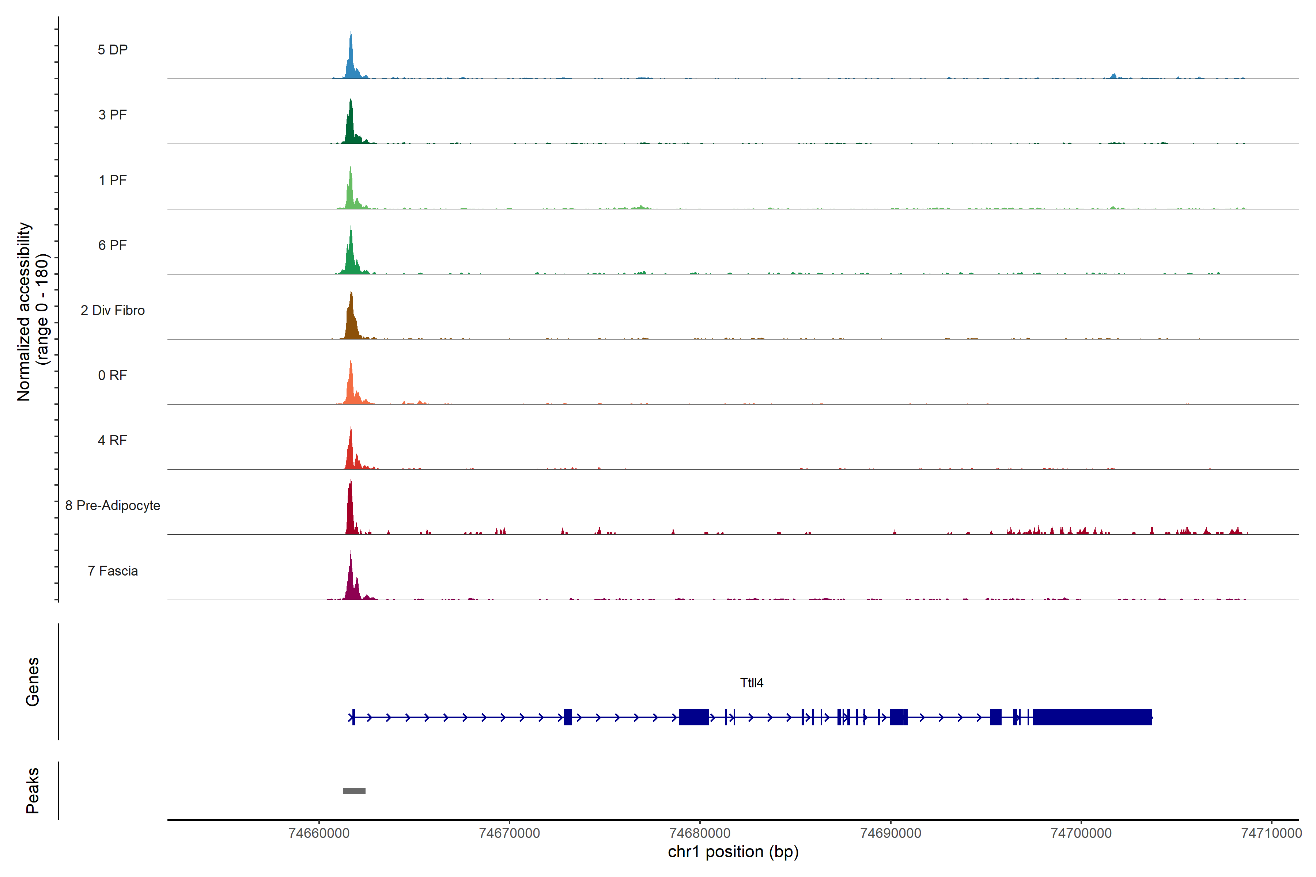Select the 8 Pre-Adipocyte label

(113, 506)
